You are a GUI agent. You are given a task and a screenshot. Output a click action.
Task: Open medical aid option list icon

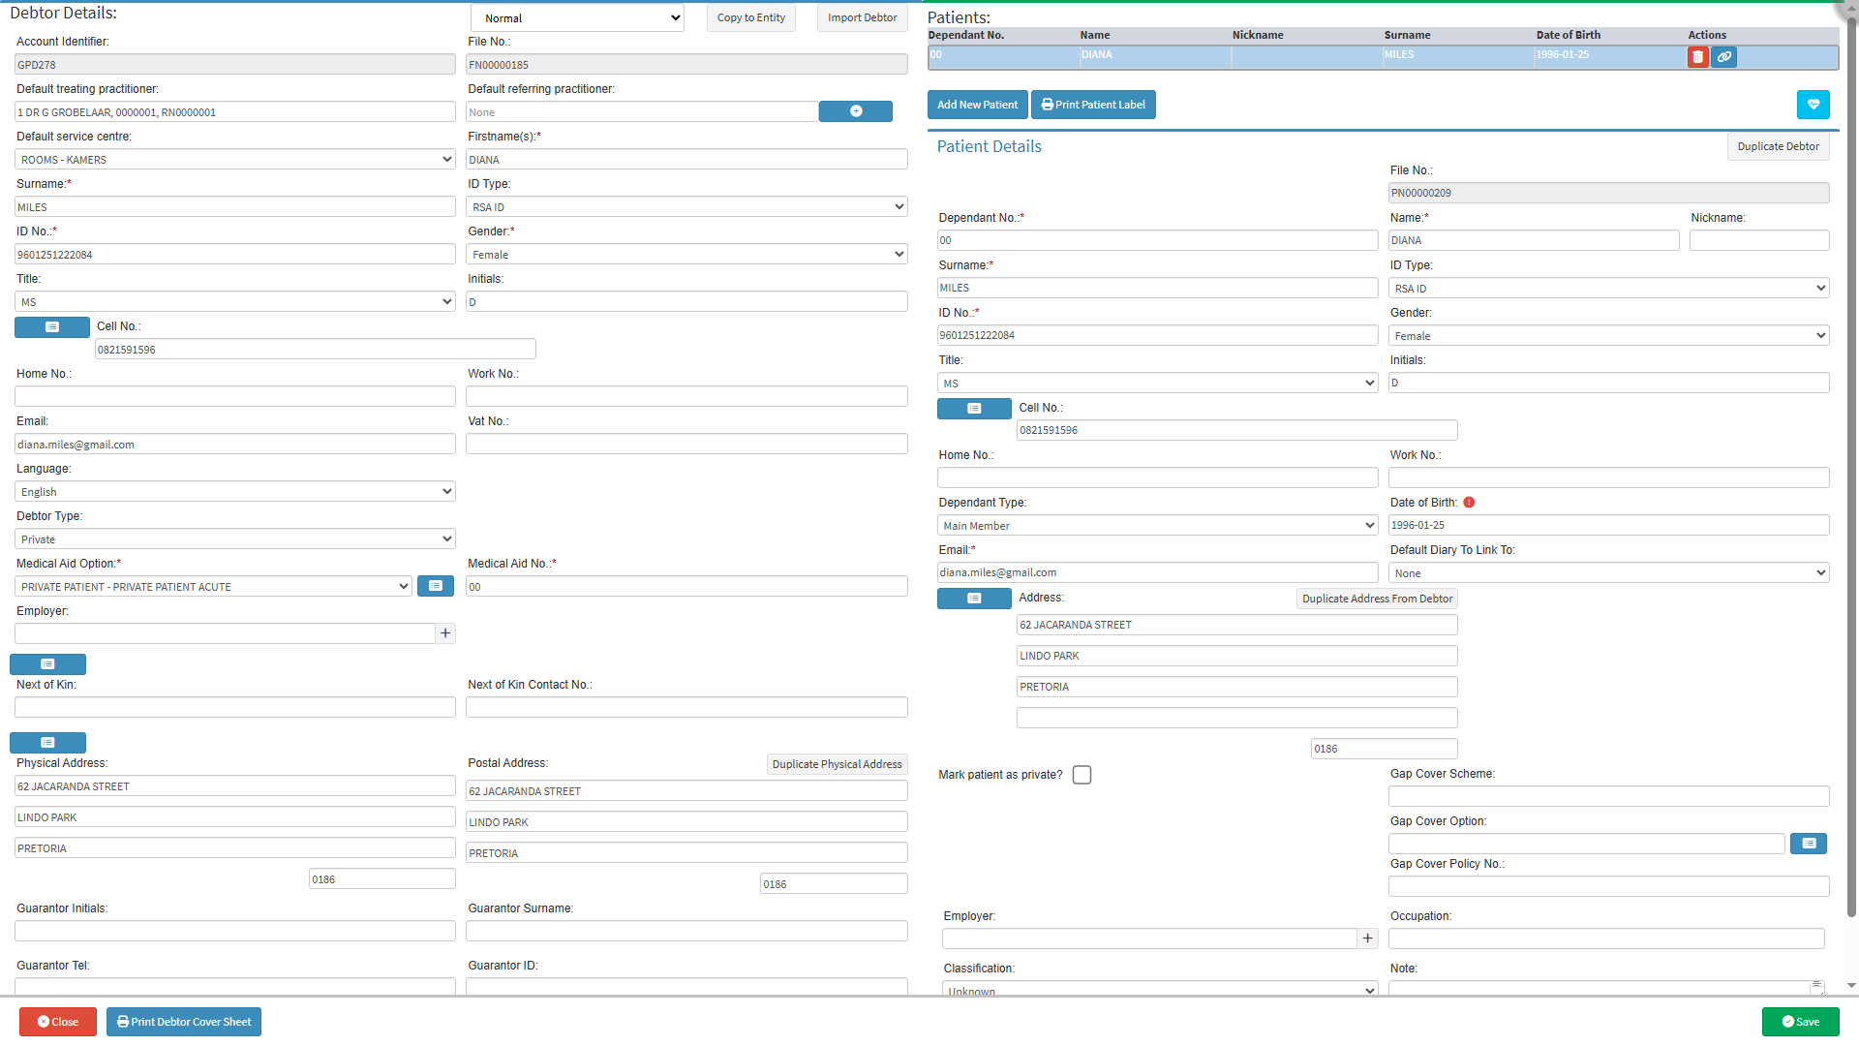coord(435,586)
